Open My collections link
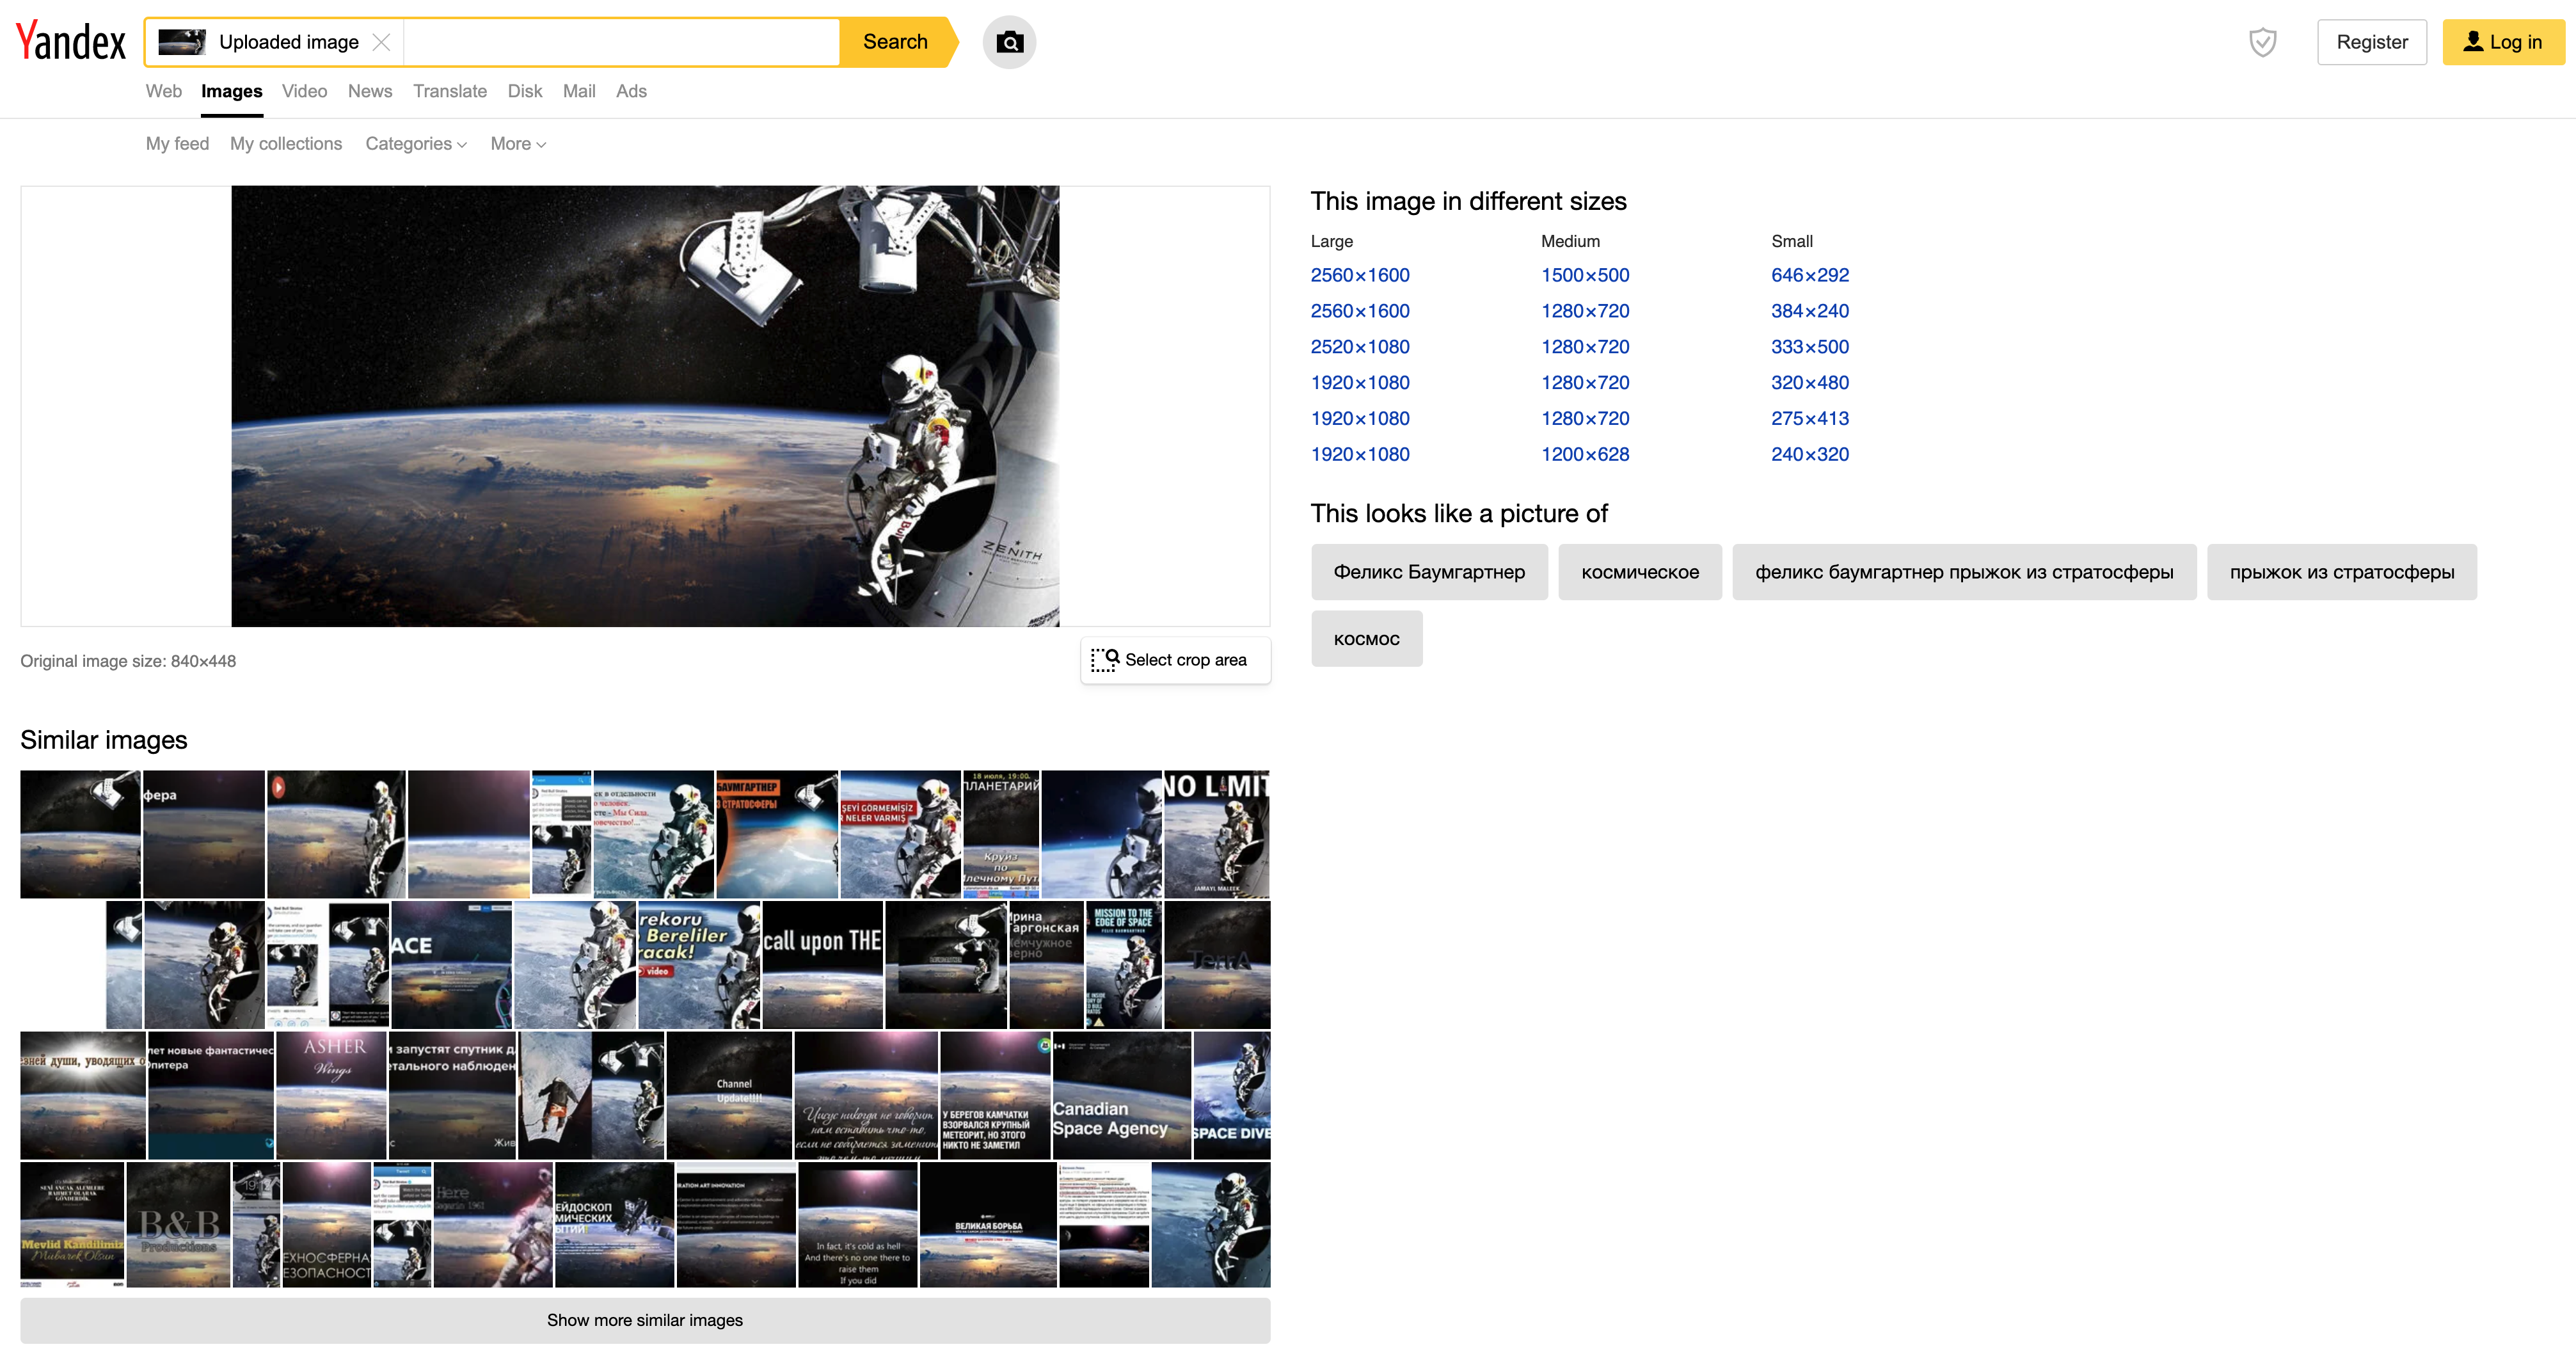The width and height of the screenshot is (2576, 1372). click(x=286, y=144)
